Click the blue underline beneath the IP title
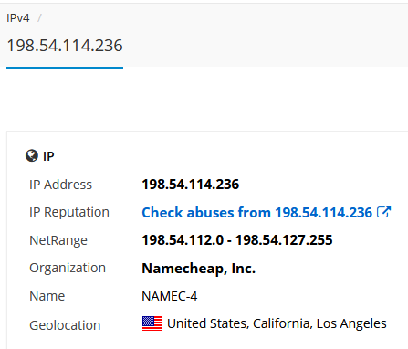The image size is (408, 349). coord(65,68)
